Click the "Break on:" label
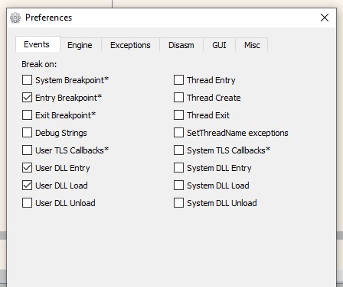343x287 pixels. pos(39,64)
